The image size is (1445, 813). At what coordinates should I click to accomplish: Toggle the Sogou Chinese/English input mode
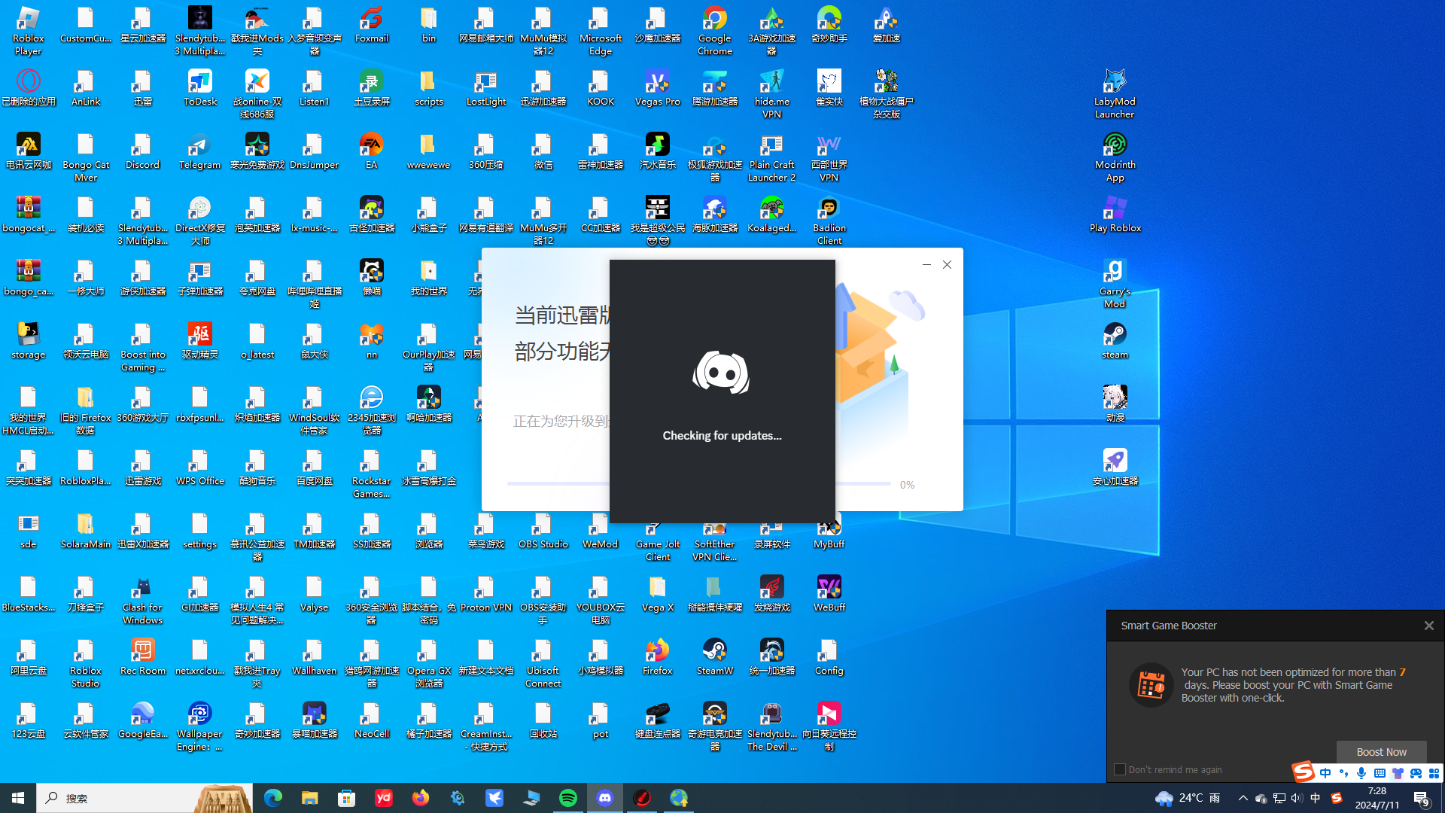pos(1325,773)
